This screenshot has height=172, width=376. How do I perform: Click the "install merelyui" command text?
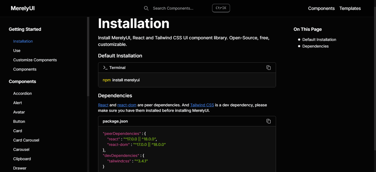[x=126, y=80]
